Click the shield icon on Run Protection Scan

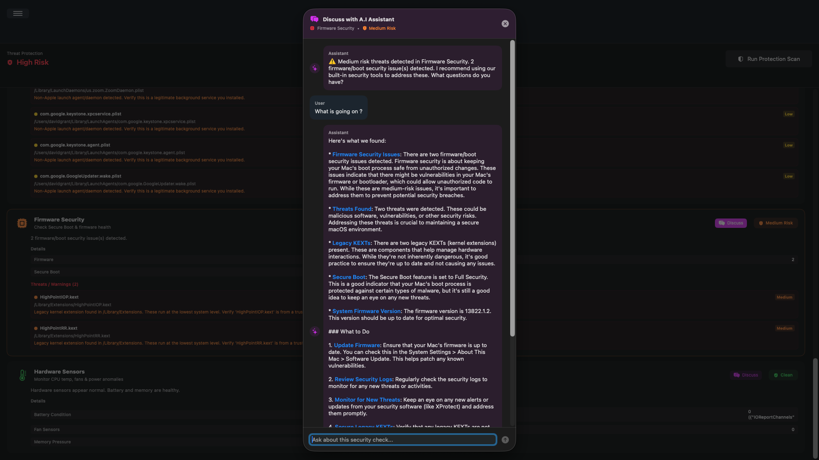[x=741, y=59]
